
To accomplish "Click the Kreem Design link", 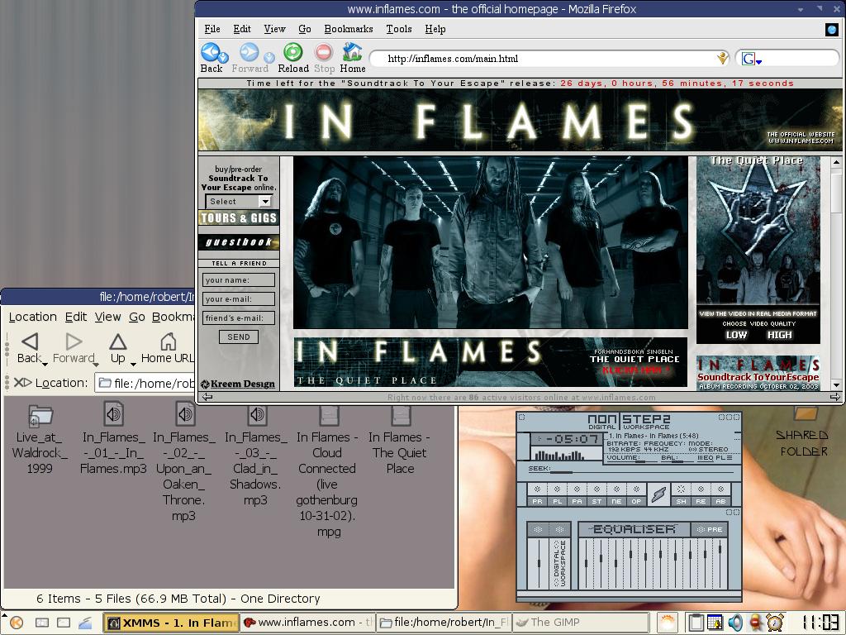I will pyautogui.click(x=238, y=384).
